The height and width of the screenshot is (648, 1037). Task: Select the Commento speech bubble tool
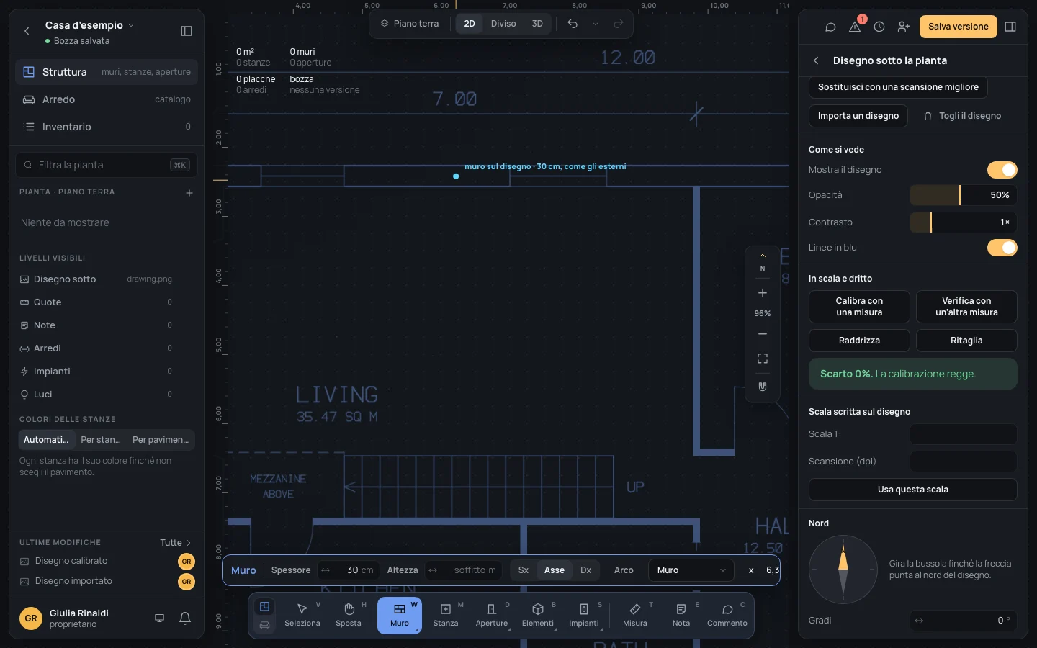tap(727, 615)
